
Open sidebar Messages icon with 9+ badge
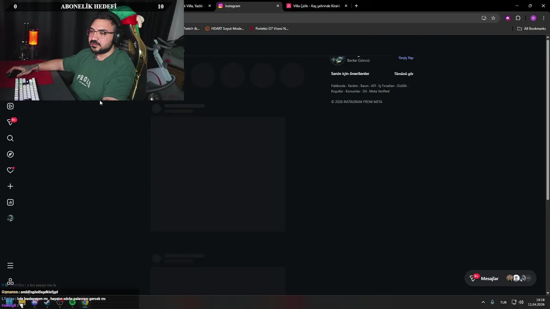tap(11, 122)
